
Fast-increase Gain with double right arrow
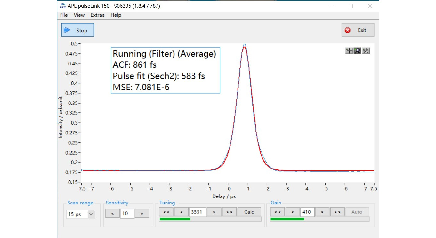[x=337, y=212]
